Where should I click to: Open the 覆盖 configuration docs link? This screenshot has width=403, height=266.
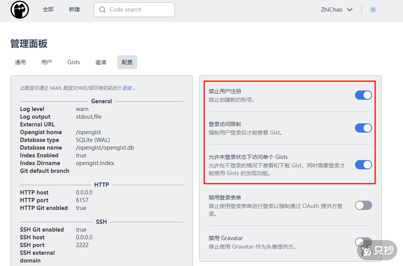[127, 88]
